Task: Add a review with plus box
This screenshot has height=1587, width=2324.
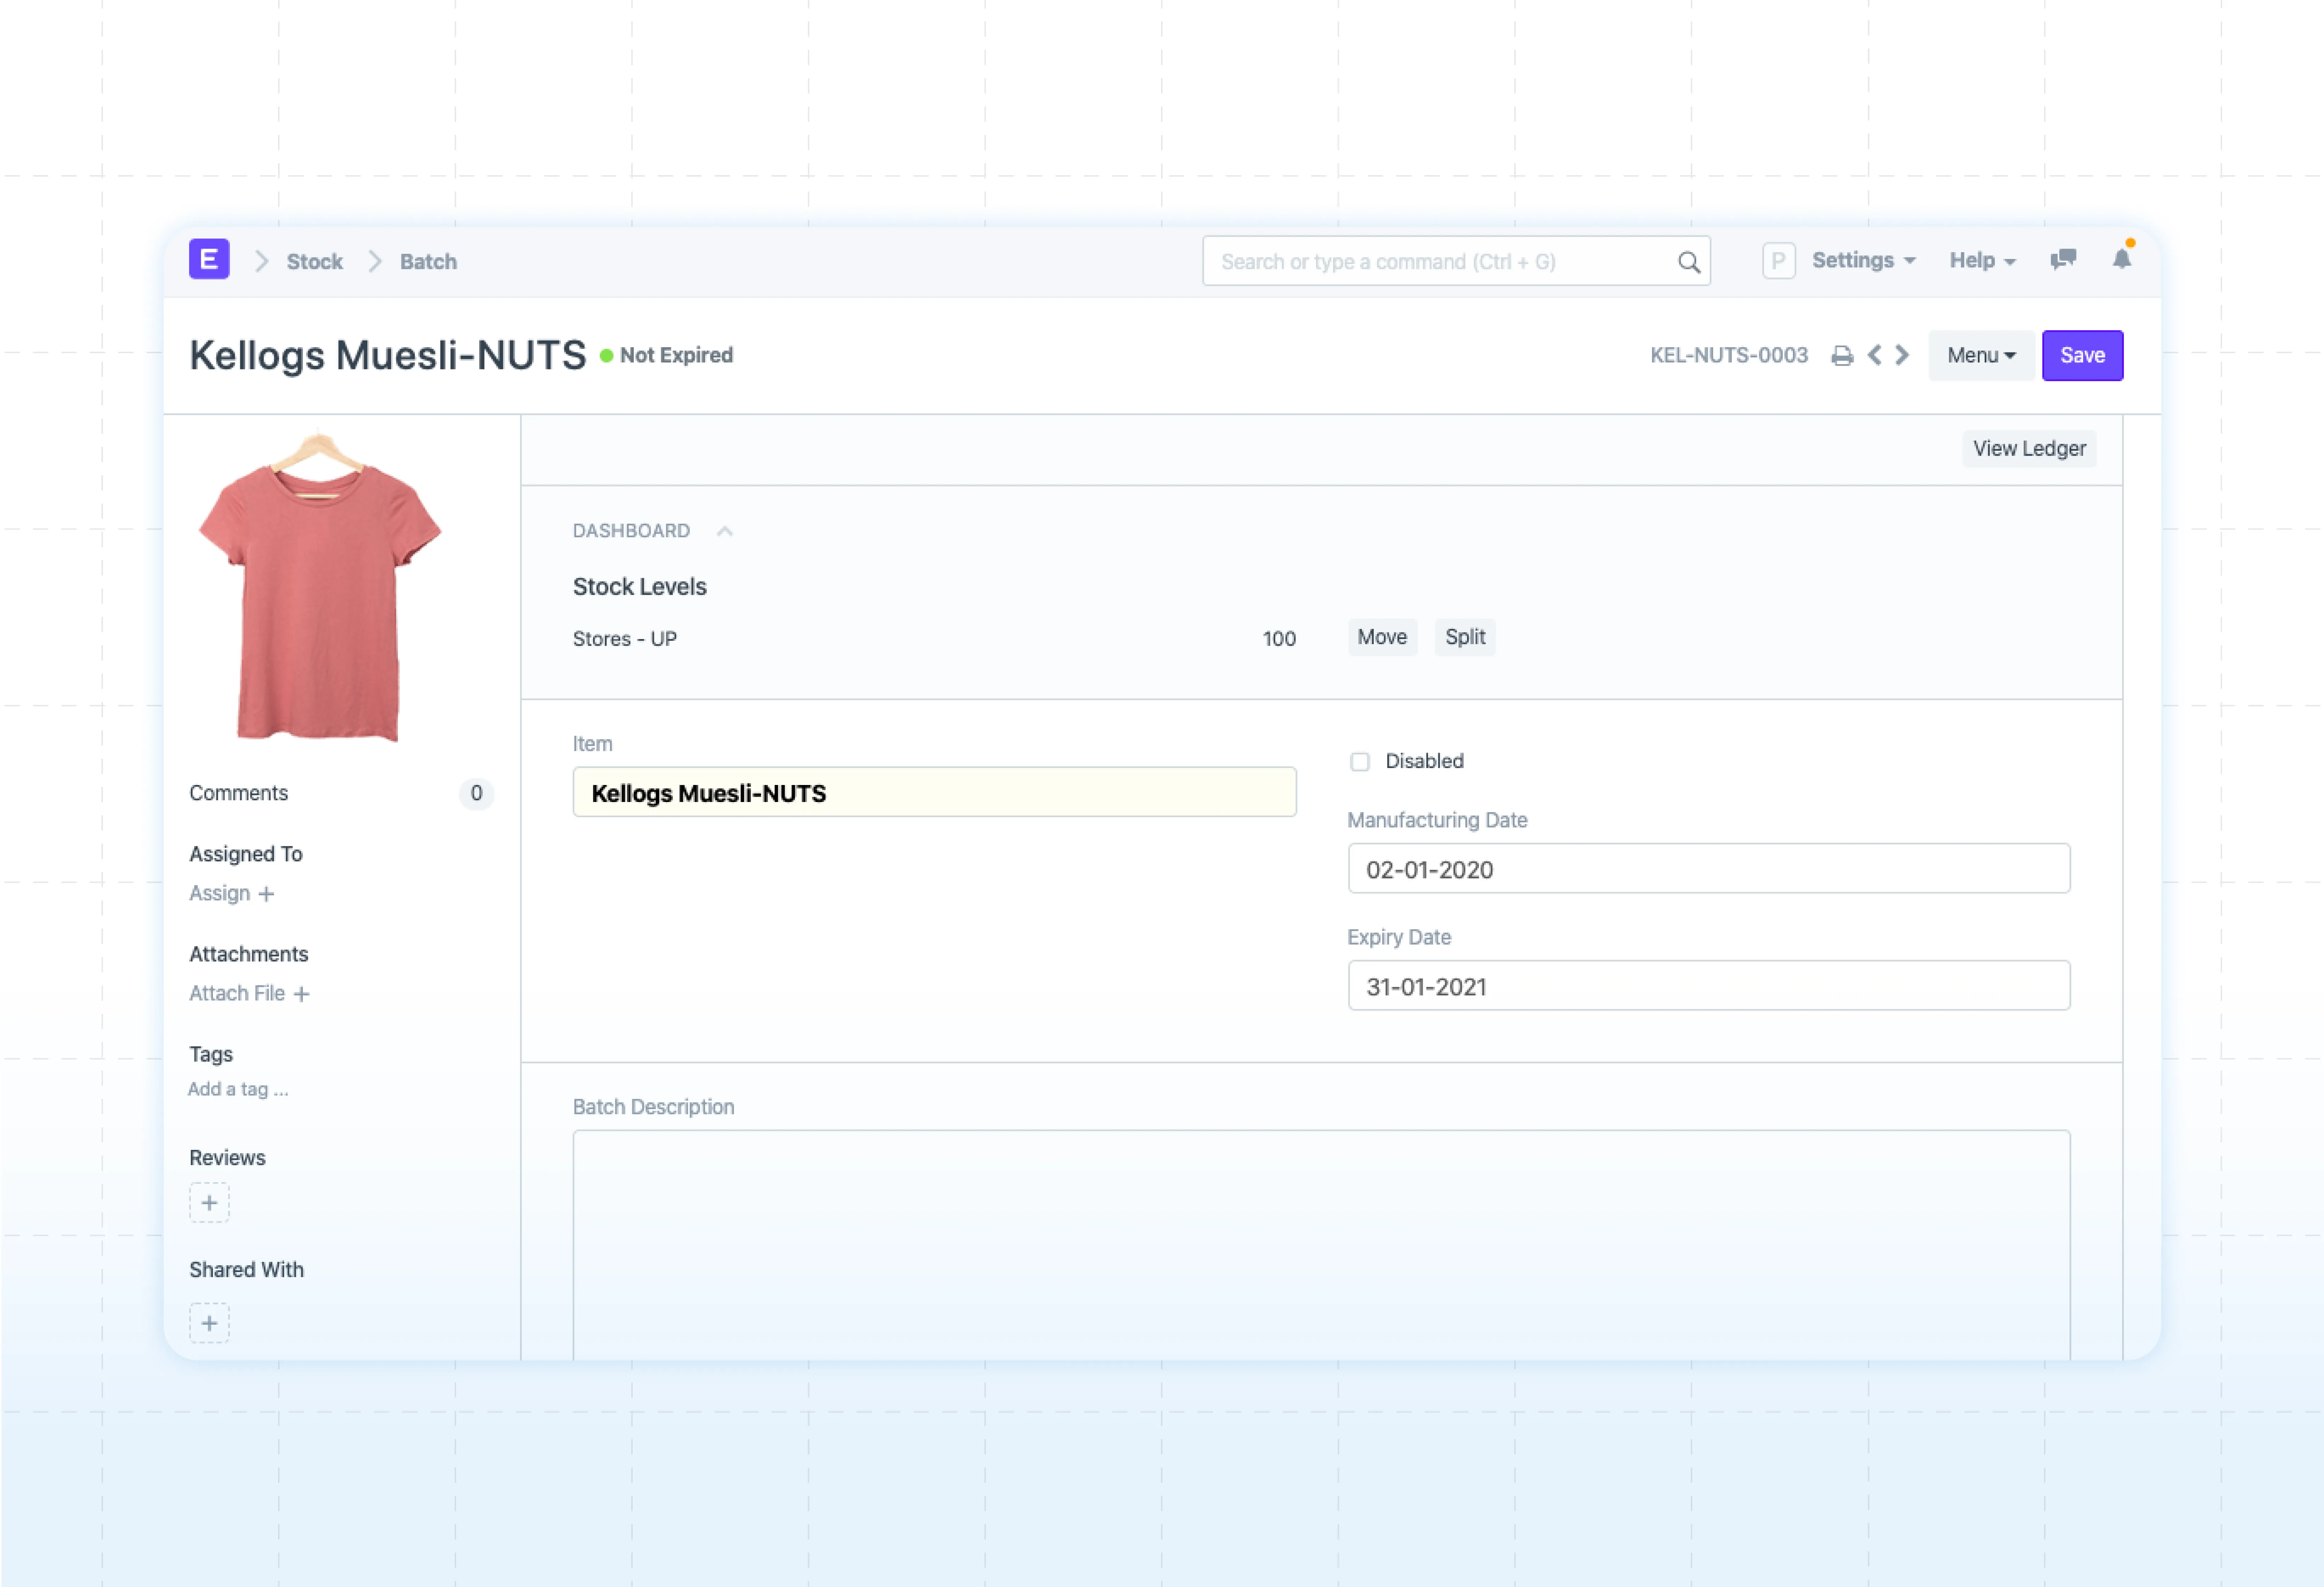Action: coord(209,1203)
